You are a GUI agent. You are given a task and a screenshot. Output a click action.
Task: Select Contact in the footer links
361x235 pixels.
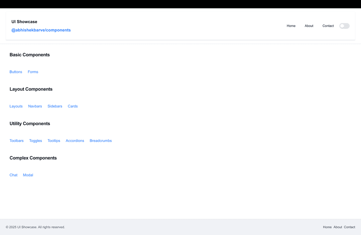pyautogui.click(x=349, y=227)
